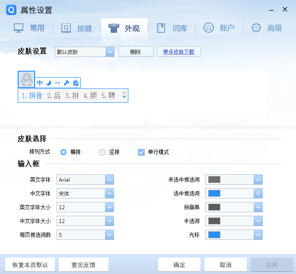This screenshot has height=274, width=296.
Task: Click the wrench settings icon in preview
Action: click(x=67, y=83)
